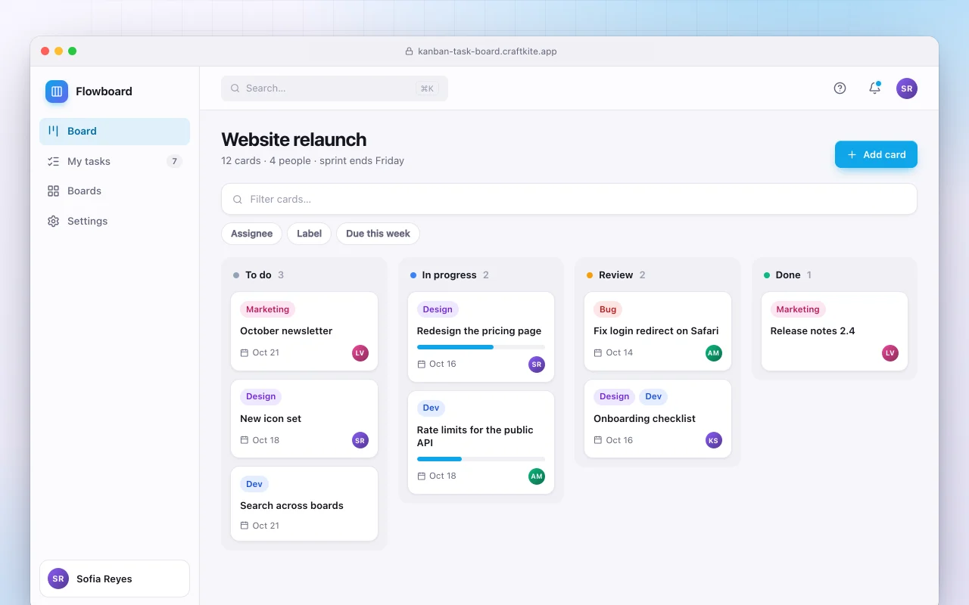Click the KS avatar on Onboarding checklist card
969x605 pixels.
(714, 440)
